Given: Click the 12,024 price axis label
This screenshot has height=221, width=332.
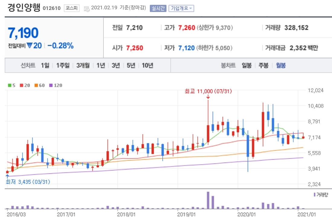Looking at the screenshot, I should coord(315,90).
